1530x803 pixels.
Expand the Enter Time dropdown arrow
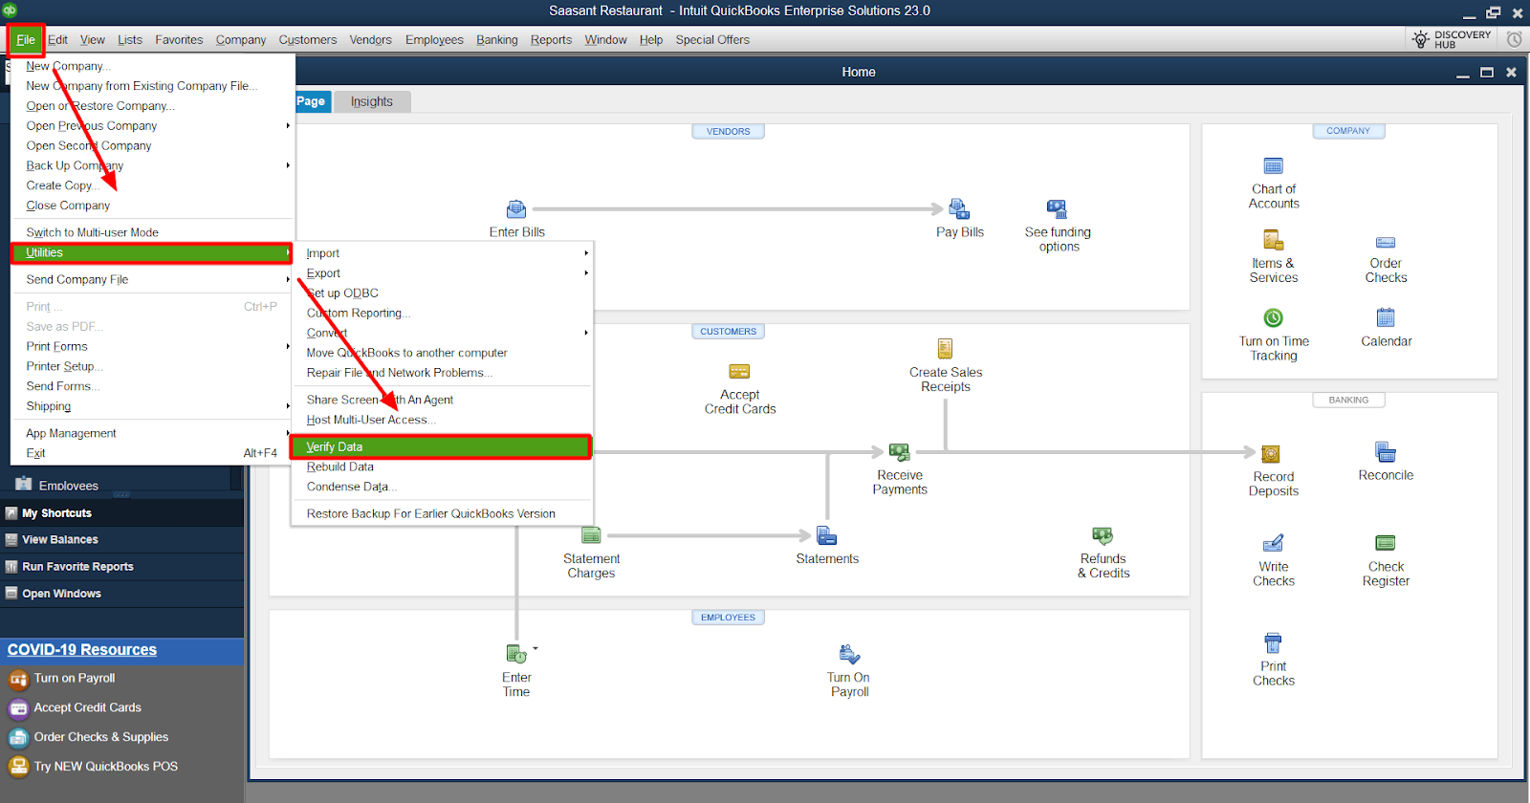tap(535, 648)
